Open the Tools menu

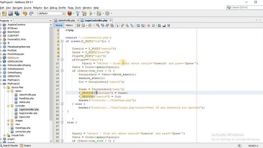click(x=78, y=8)
